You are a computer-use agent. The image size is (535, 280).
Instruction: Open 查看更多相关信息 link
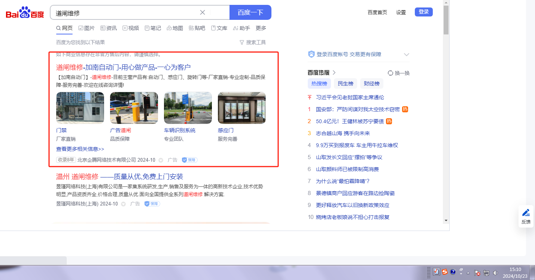pos(80,149)
